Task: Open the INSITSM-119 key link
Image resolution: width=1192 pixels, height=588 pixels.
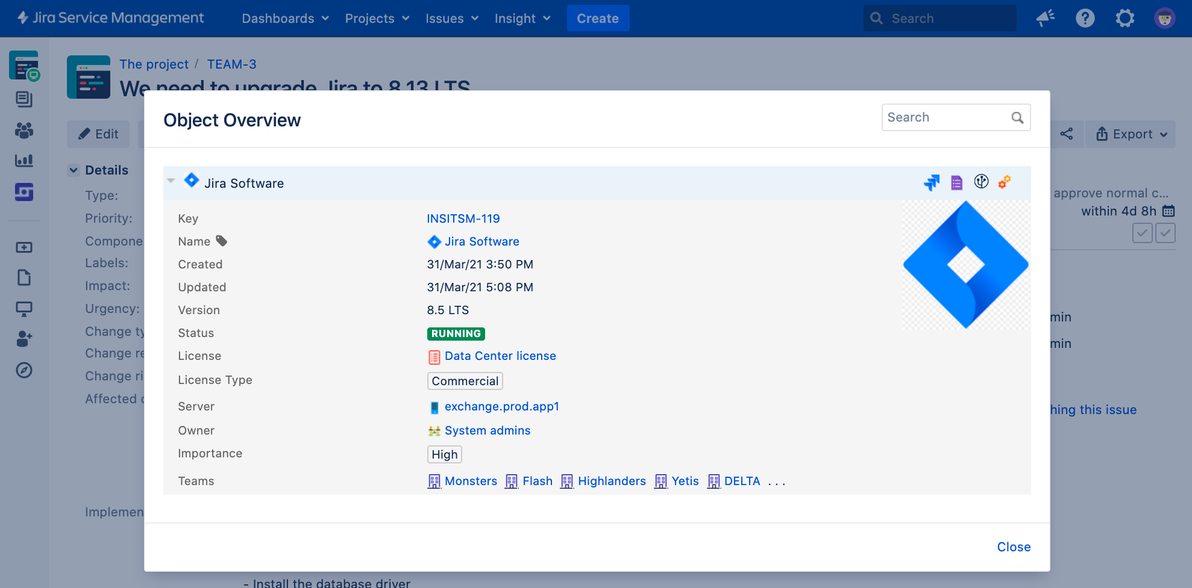Action: [x=463, y=218]
